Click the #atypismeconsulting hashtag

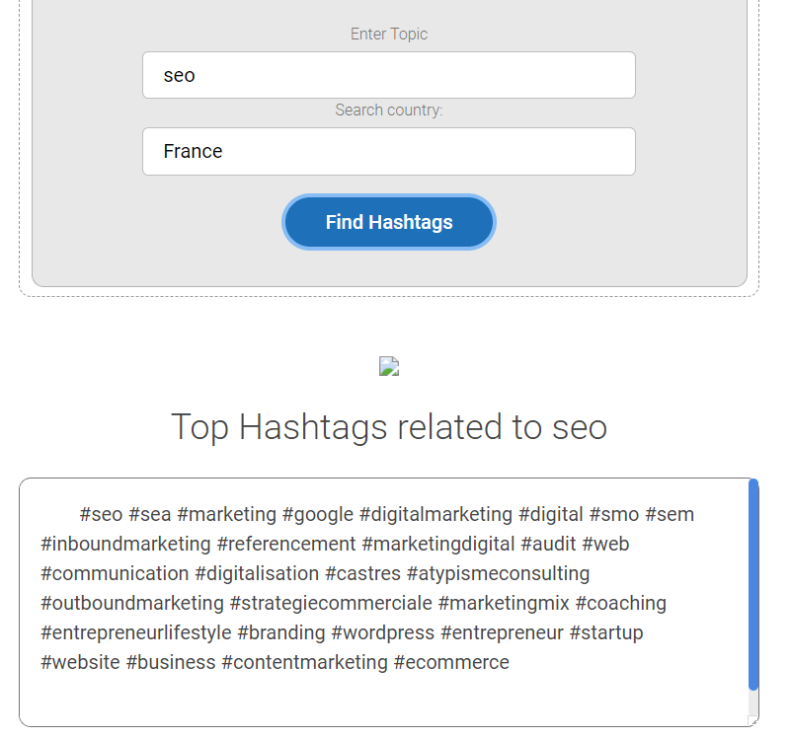tap(498, 573)
